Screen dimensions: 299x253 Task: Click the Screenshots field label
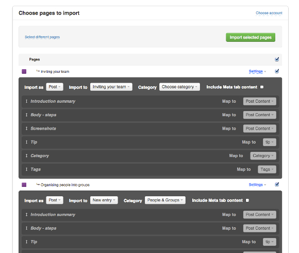(43, 129)
